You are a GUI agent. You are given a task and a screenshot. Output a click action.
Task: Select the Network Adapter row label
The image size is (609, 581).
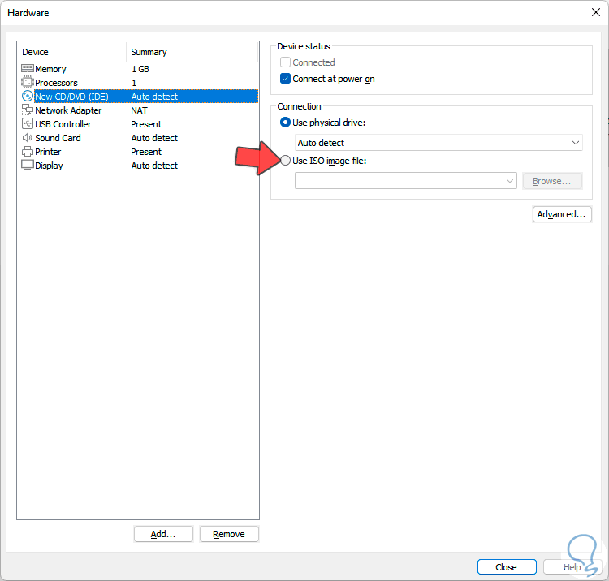[x=68, y=110]
